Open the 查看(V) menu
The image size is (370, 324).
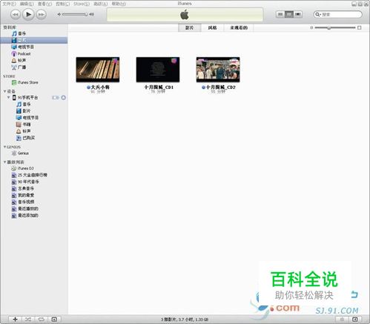coord(44,4)
